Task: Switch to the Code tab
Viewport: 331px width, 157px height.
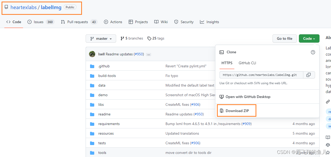Action: pos(14,22)
